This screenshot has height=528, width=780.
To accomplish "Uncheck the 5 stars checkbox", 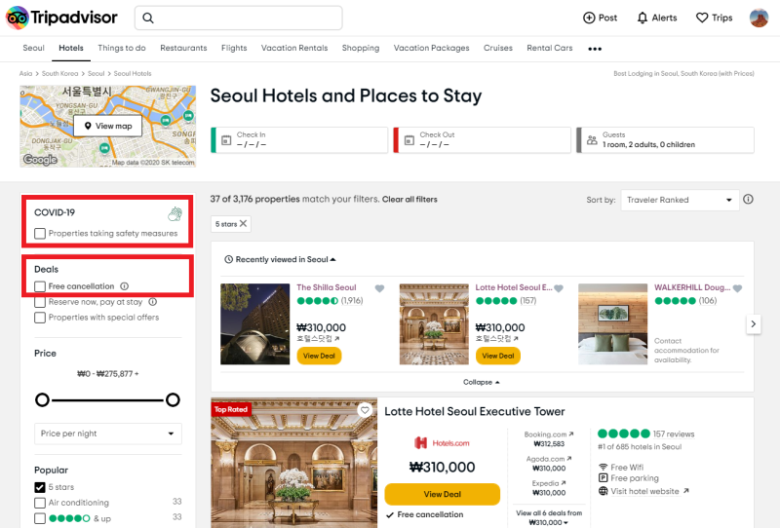I will pyautogui.click(x=40, y=487).
